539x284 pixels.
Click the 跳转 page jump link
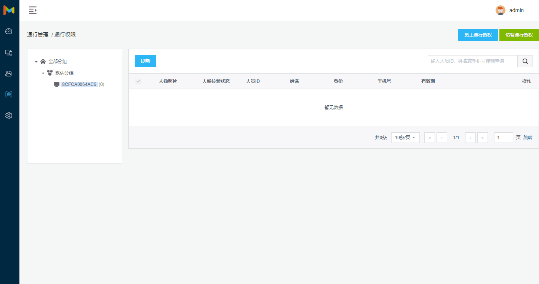528,138
